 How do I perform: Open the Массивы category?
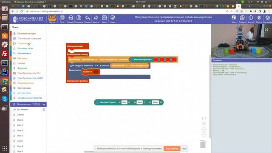[x=23, y=58]
